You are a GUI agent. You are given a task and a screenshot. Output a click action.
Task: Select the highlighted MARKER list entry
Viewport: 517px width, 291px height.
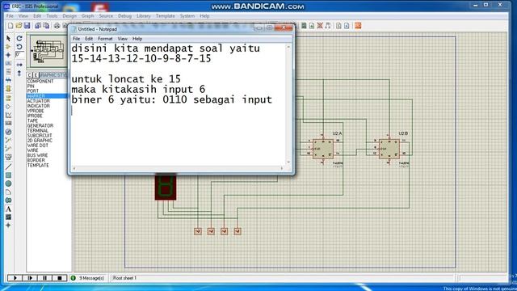(x=47, y=96)
